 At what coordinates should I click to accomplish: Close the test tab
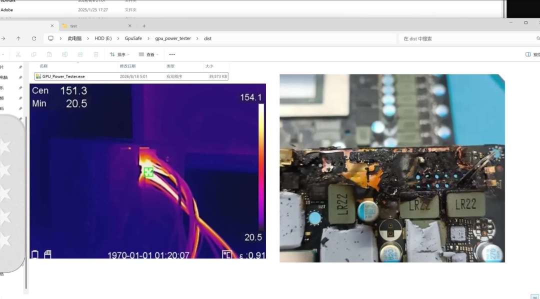[x=130, y=26]
